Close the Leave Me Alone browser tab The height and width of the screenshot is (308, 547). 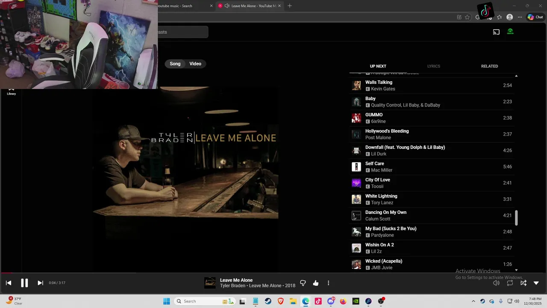pyautogui.click(x=280, y=6)
